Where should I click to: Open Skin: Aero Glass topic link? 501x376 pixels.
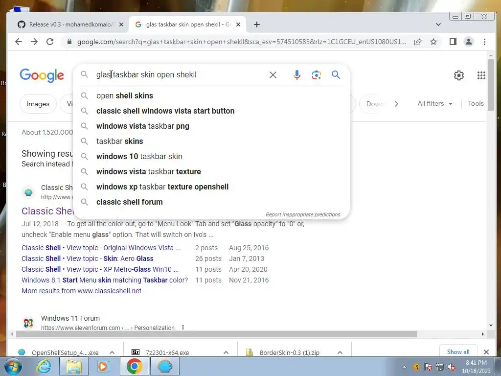coord(87,258)
